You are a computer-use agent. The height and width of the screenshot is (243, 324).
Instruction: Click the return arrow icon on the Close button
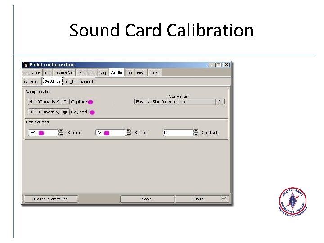[x=223, y=199]
